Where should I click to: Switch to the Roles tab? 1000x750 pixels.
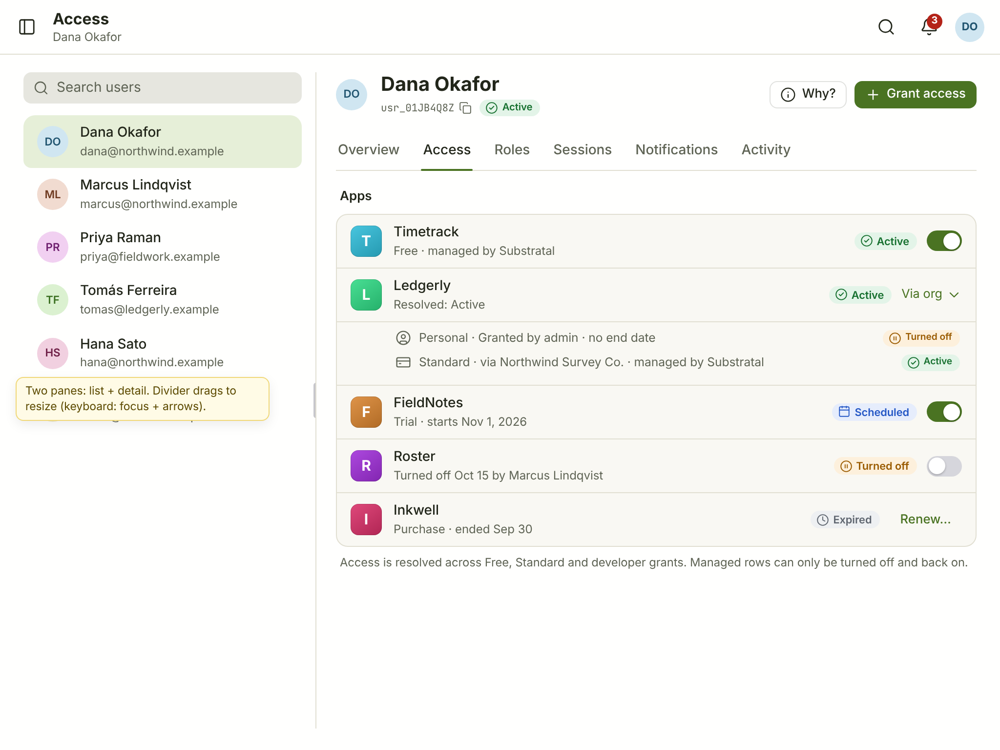pyautogui.click(x=512, y=149)
